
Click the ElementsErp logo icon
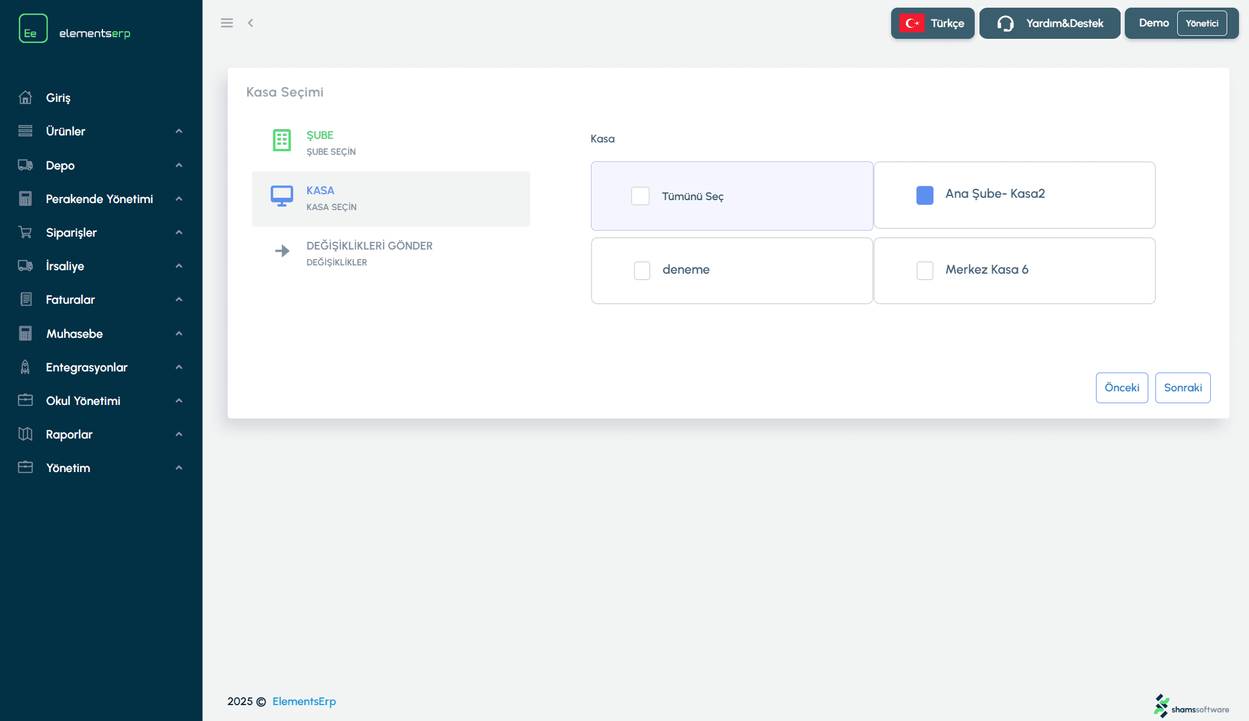[33, 28]
